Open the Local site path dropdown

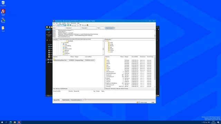pyautogui.click(x=103, y=39)
